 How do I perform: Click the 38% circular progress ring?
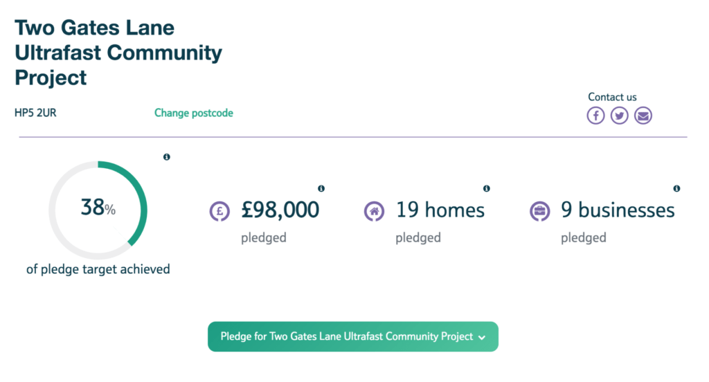click(98, 210)
